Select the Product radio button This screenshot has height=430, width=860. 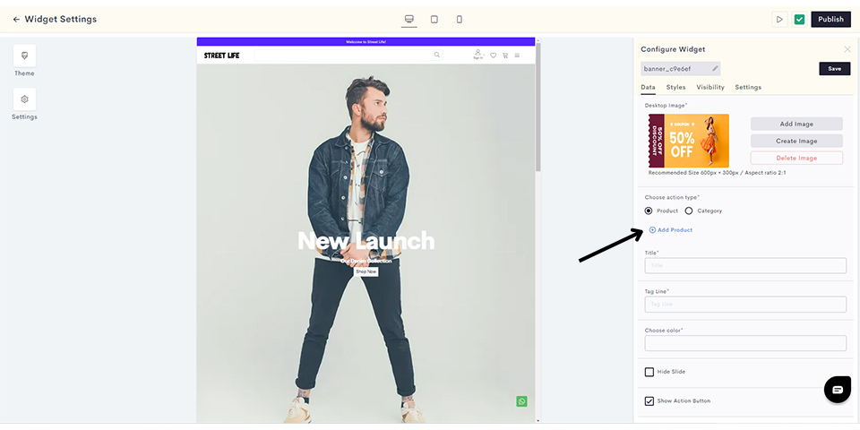[649, 211]
